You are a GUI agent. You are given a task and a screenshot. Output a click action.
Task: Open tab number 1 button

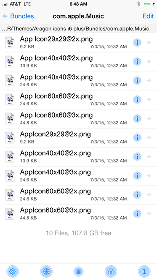click(x=144, y=272)
